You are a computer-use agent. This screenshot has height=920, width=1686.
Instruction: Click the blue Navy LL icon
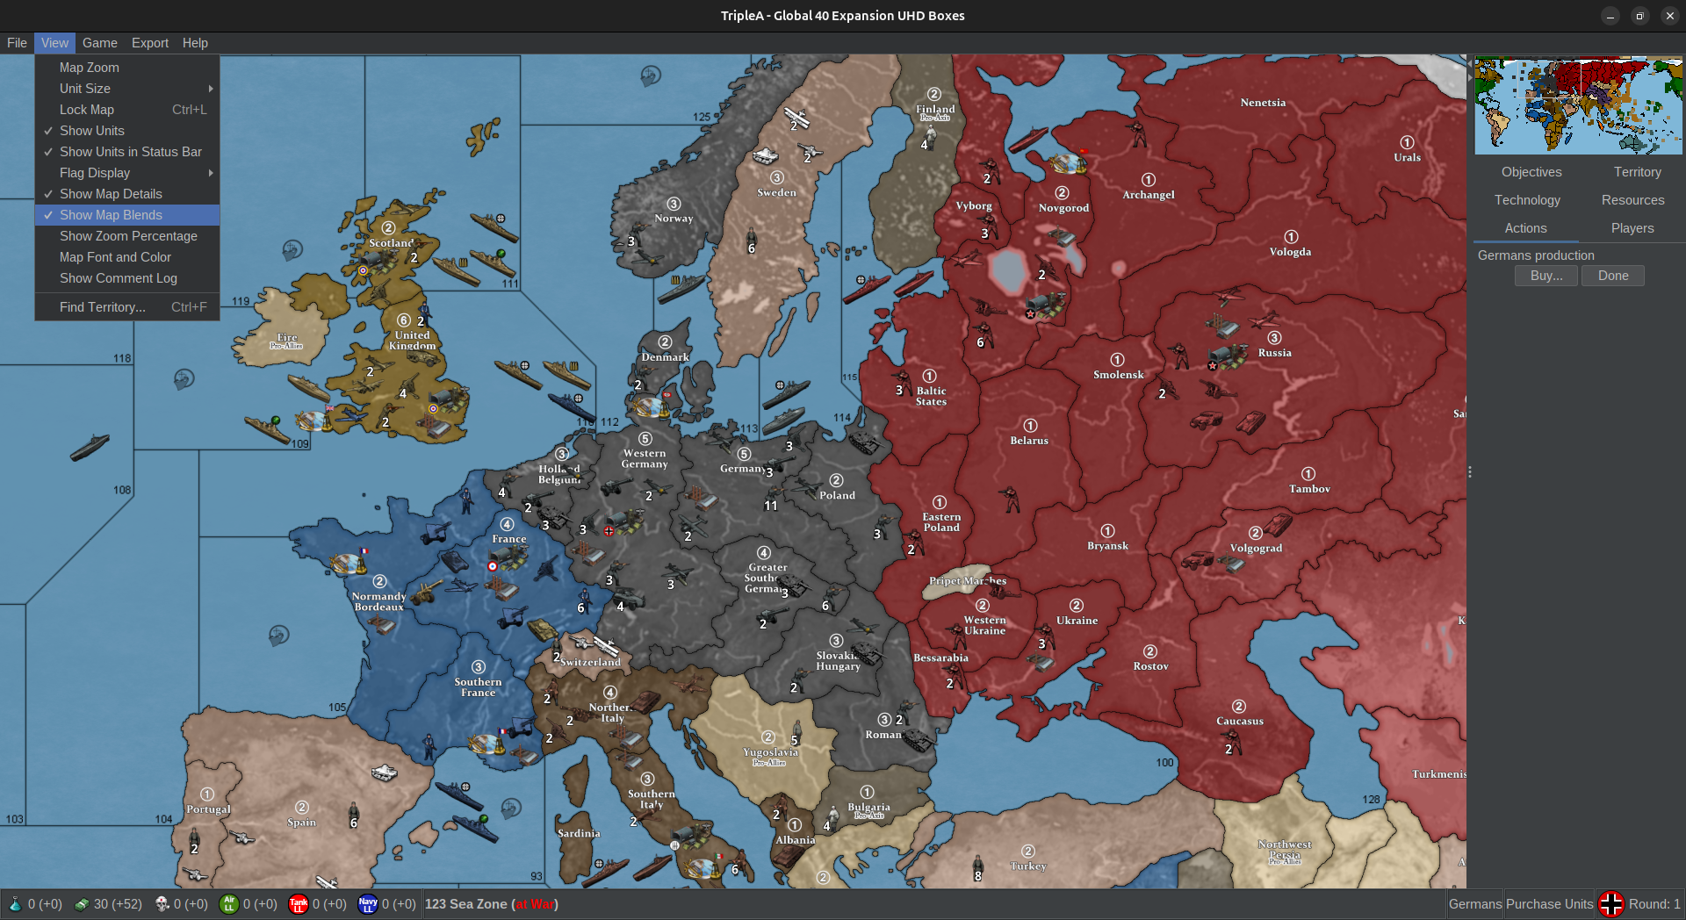368,904
